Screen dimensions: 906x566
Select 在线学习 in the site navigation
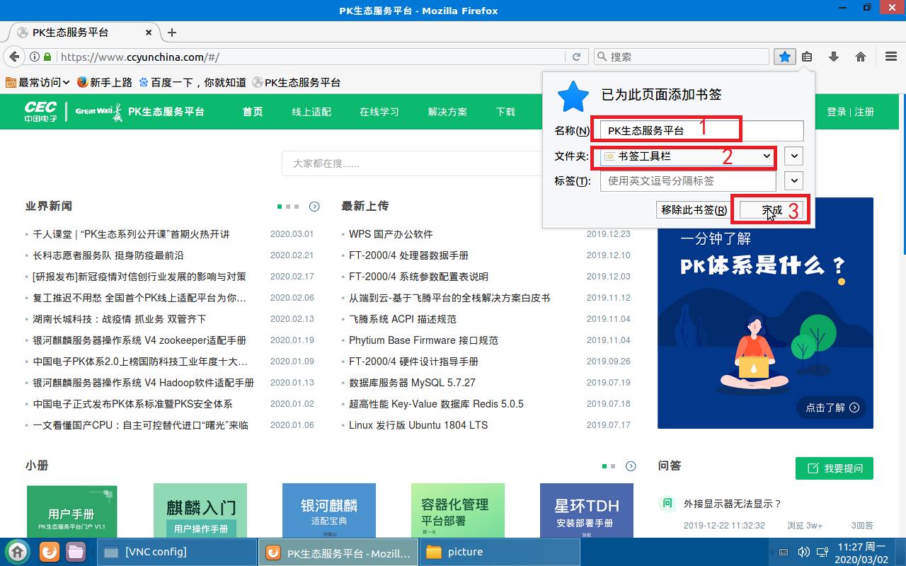point(379,112)
